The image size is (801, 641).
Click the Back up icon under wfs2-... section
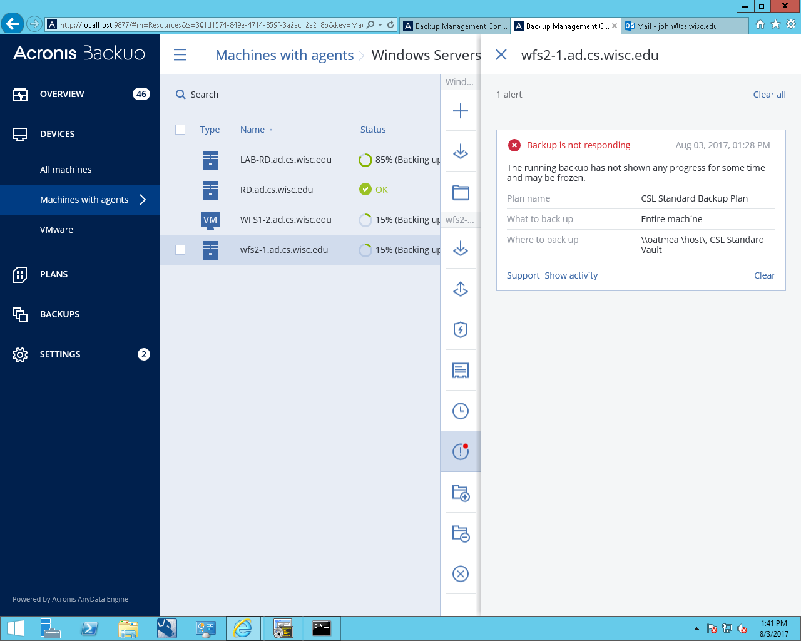pyautogui.click(x=461, y=249)
